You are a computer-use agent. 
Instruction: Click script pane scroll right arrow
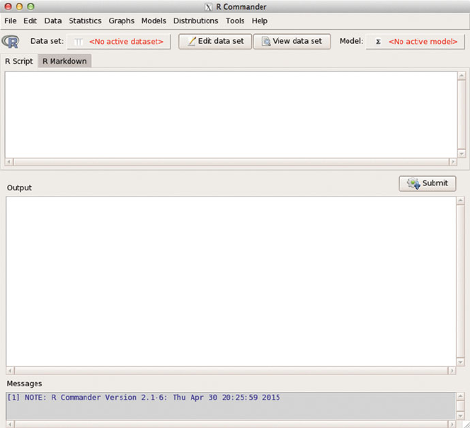click(452, 162)
